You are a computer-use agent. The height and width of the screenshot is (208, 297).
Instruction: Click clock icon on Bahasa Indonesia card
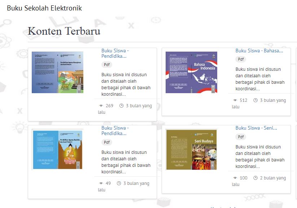pyautogui.click(x=255, y=100)
